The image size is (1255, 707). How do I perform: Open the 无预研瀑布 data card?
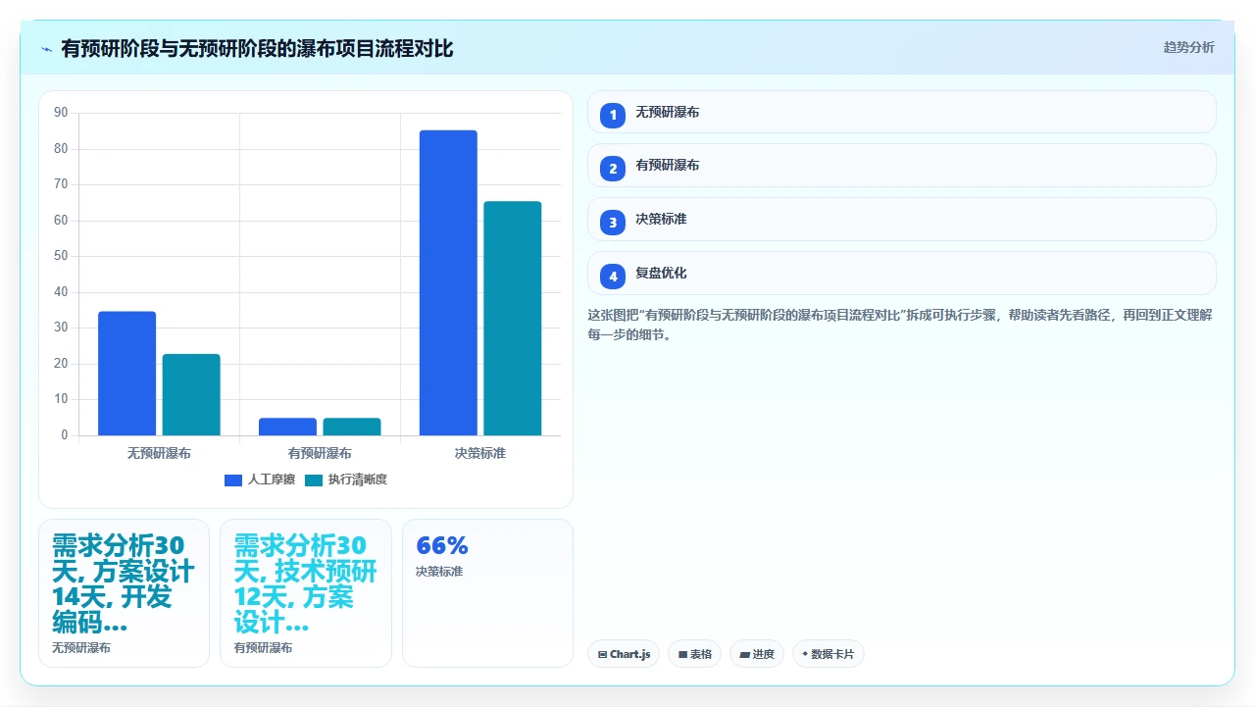pos(124,593)
